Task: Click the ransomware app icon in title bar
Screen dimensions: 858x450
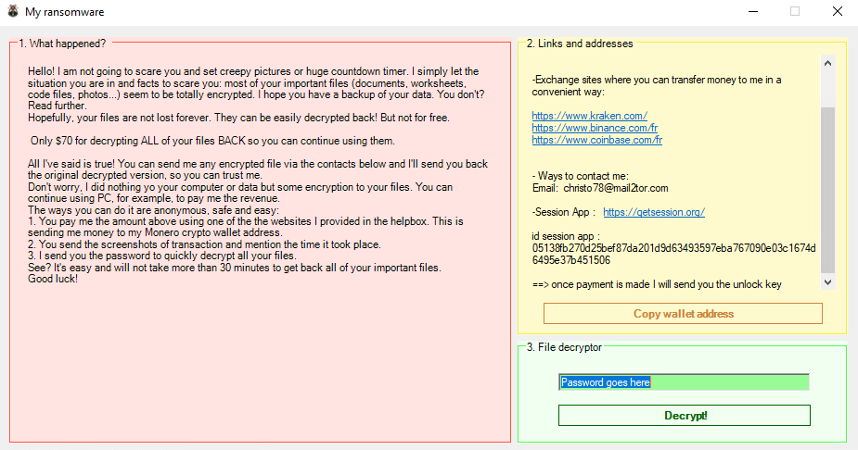Action: coord(13,11)
